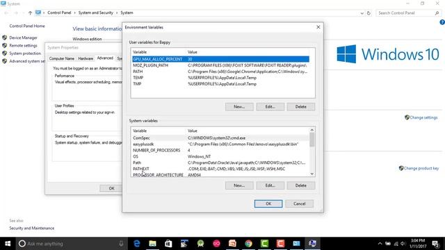Click the blue Help question mark icon

pos(442,22)
